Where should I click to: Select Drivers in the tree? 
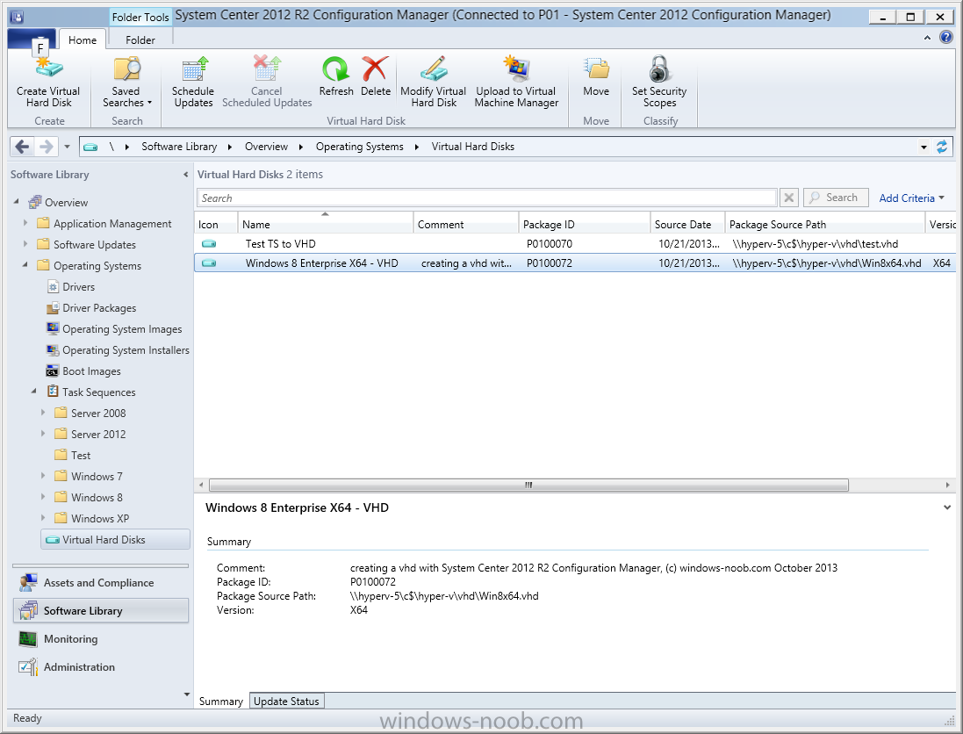[x=79, y=287]
